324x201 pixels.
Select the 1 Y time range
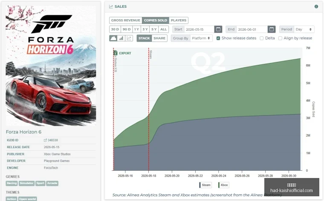pos(136,29)
